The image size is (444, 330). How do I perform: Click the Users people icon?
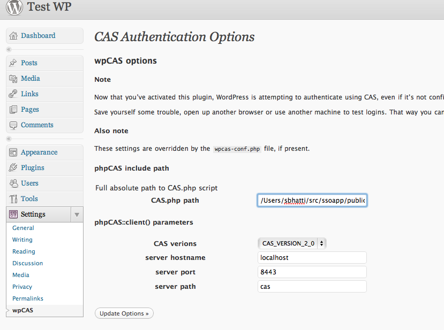click(x=13, y=183)
